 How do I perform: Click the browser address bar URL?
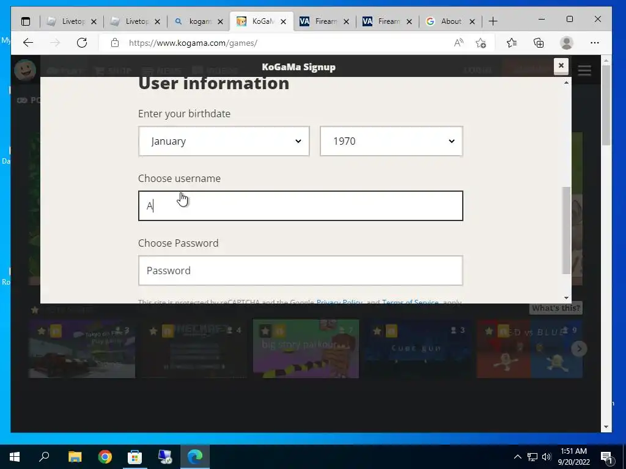(x=193, y=43)
